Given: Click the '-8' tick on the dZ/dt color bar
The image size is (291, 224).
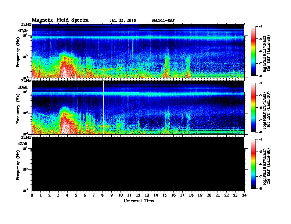Looking at the screenshot, I should [261, 189].
